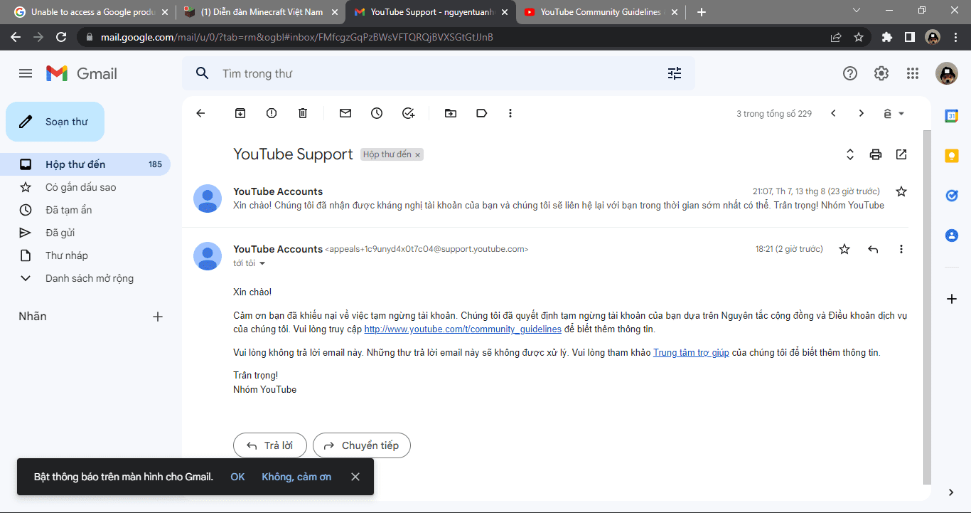The image size is (971, 513).
Task: Click the search magnifier icon
Action: (x=203, y=73)
